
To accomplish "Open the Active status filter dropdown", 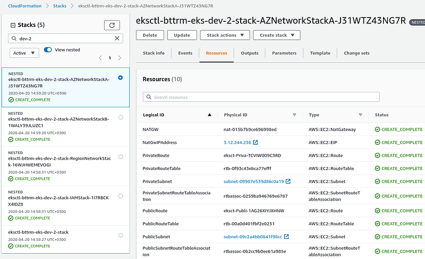I will (24, 53).
